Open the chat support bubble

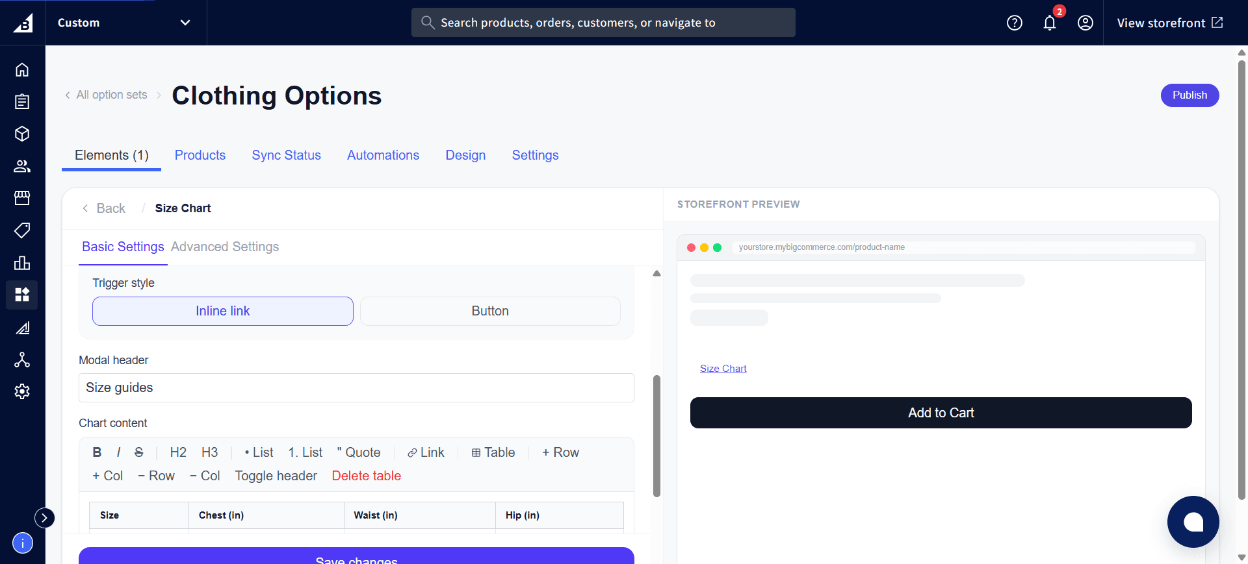tap(1193, 522)
